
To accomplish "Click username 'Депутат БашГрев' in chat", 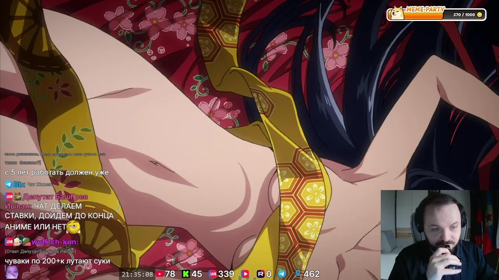I will (x=55, y=197).
